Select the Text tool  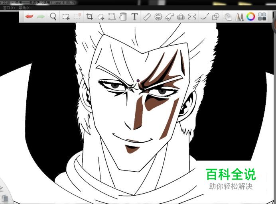coord(134,17)
